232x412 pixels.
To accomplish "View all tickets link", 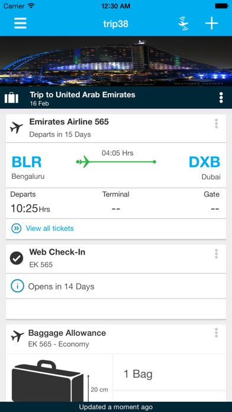I will (50, 228).
